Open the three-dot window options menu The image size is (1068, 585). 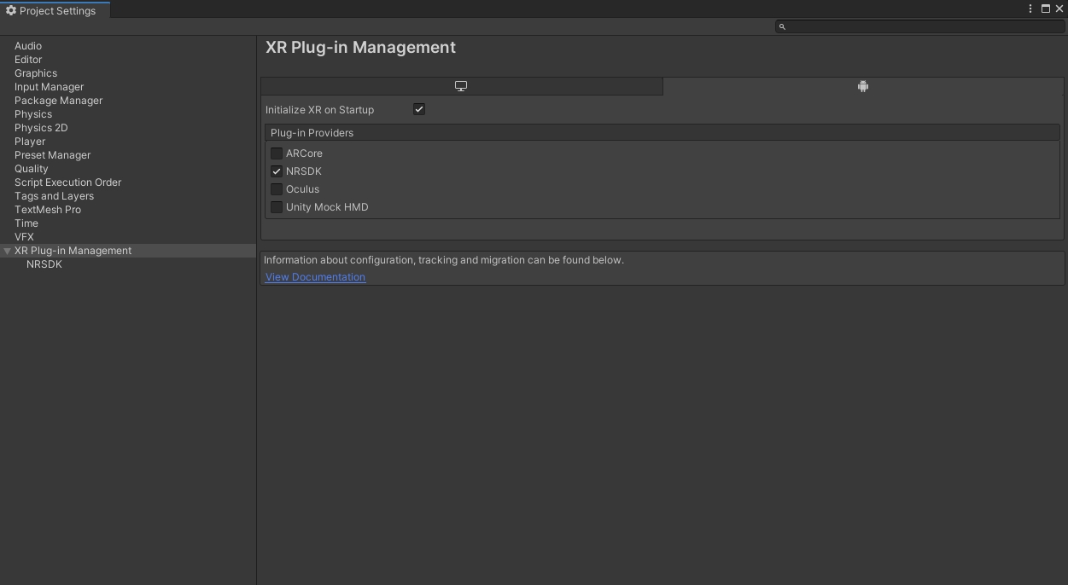(1030, 9)
